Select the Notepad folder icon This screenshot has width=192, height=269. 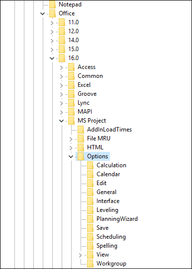(x=52, y=4)
